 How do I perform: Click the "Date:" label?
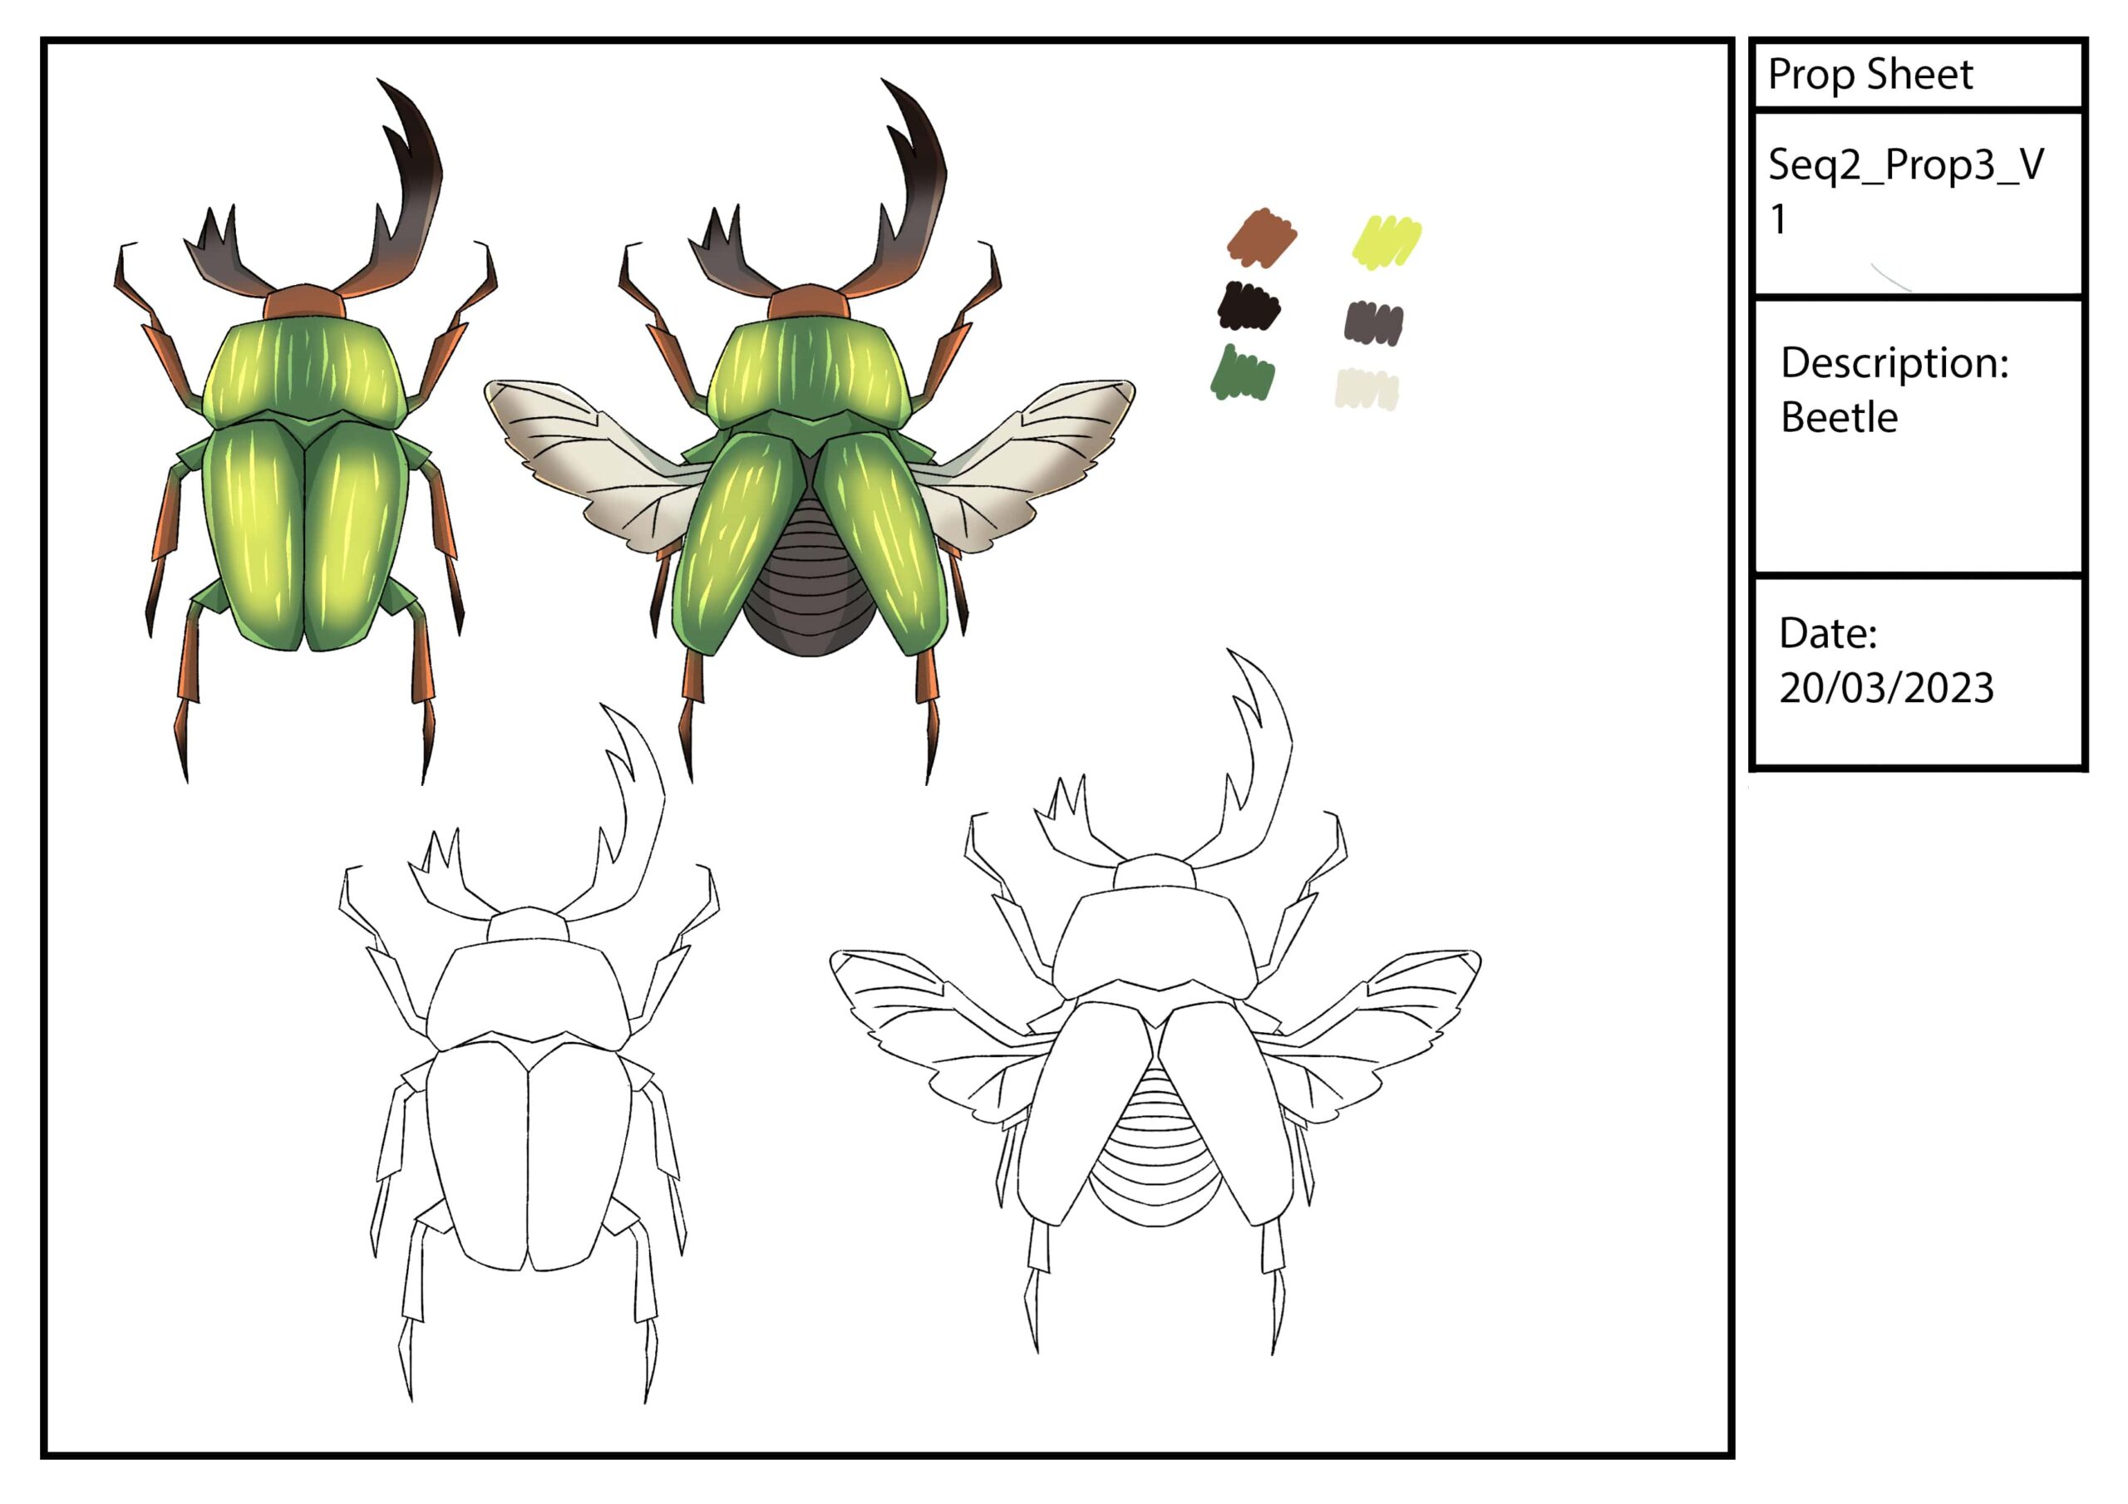click(x=1827, y=634)
